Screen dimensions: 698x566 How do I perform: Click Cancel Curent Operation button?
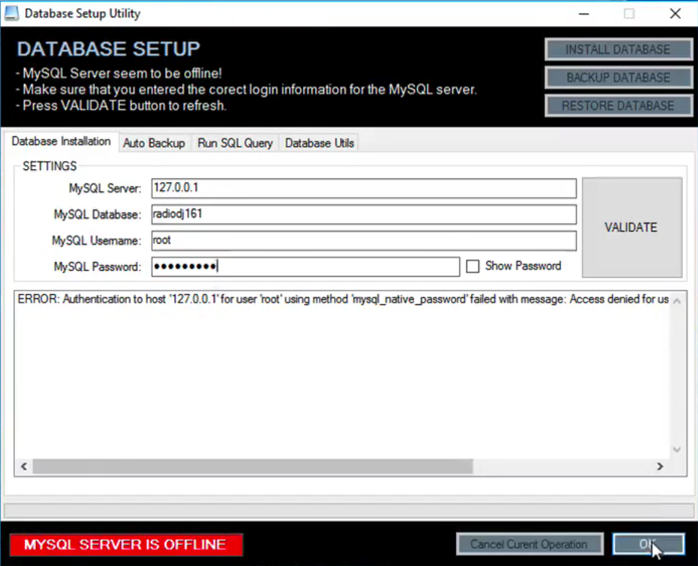click(529, 544)
